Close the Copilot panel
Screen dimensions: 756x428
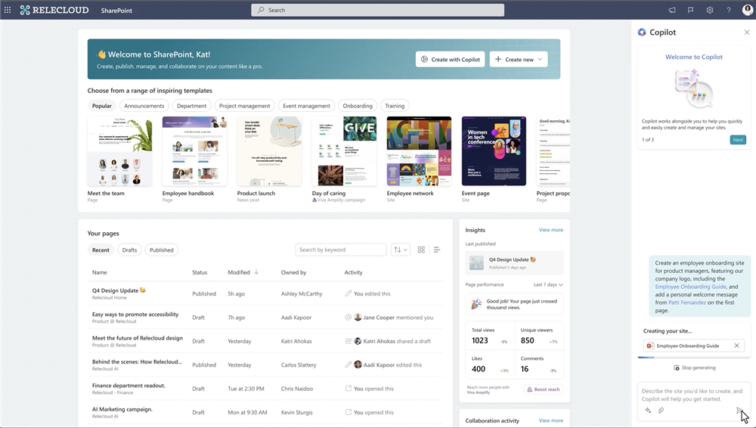tap(747, 33)
